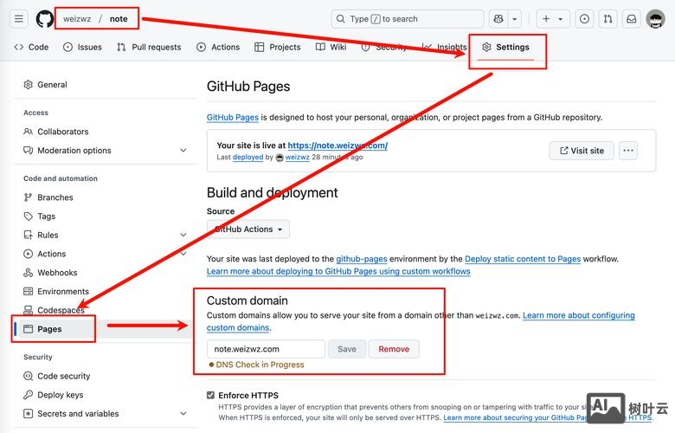Toggle the Enforce HTTPS checkbox
Viewport: 675px width, 433px height.
coord(210,395)
